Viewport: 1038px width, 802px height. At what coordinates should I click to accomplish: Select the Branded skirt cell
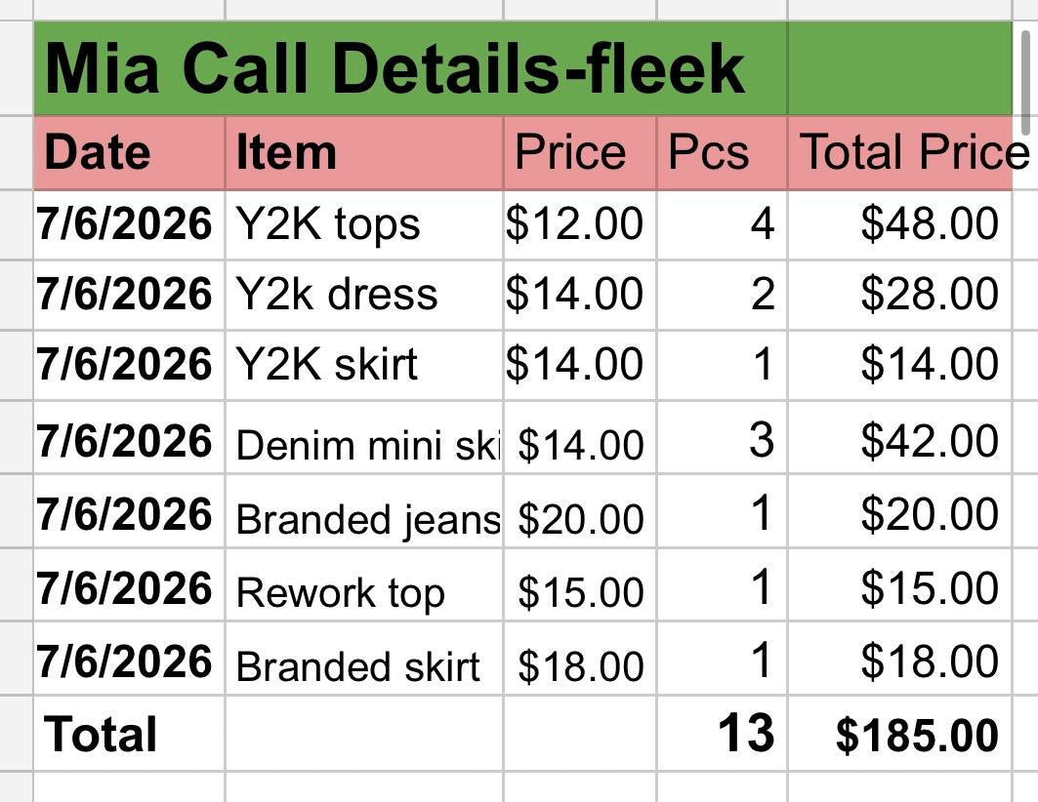click(364, 658)
